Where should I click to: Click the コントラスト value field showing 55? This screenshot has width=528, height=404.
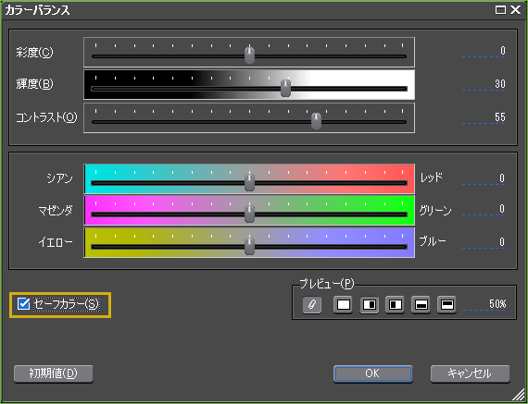[x=484, y=117]
